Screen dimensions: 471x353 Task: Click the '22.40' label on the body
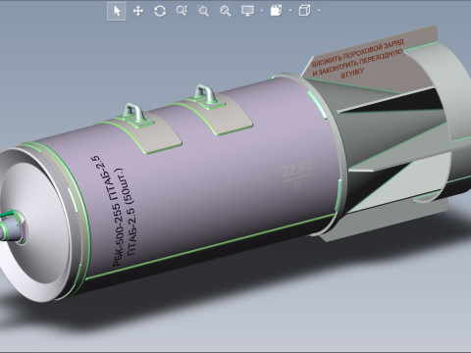(x=296, y=168)
